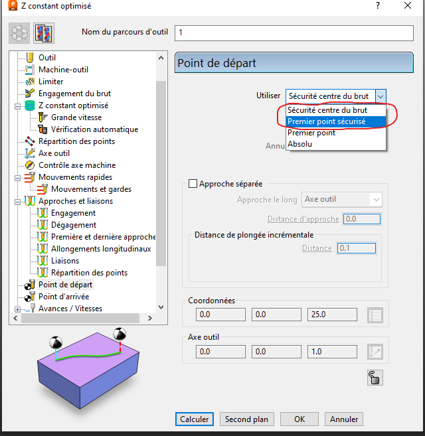Select Engagement du brut in tree
Image resolution: width=425 pixels, height=436 pixels.
74,94
